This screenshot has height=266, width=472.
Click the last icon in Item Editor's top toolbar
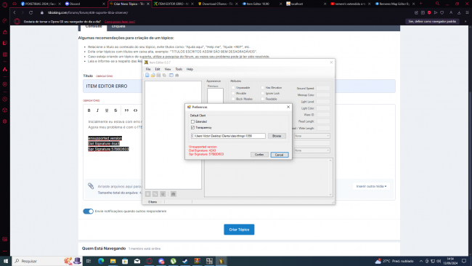pyautogui.click(x=177, y=75)
